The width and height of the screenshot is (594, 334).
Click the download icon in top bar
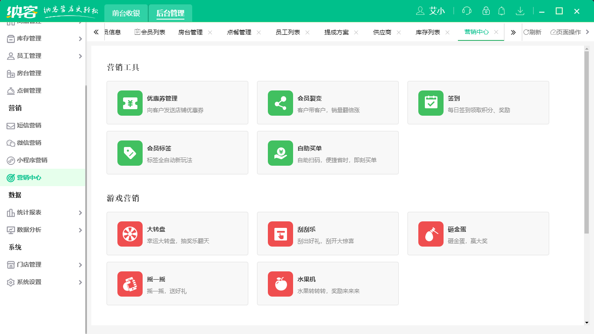coord(521,10)
